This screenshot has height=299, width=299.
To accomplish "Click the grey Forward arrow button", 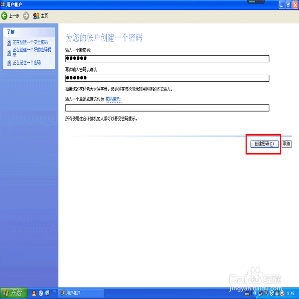I will pos(26,16).
